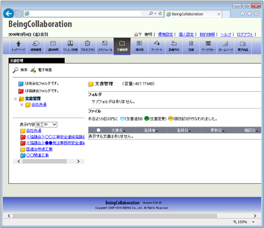Viewport: 264px width, 228px height.
Task: Collapse the 文書管理 tree node
Action: [15, 99]
